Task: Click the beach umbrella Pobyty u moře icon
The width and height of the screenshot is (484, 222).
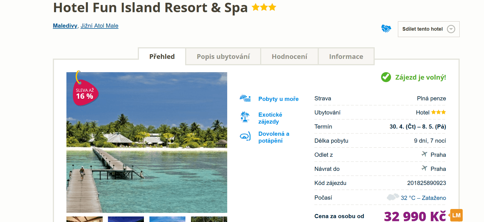Action: (x=245, y=98)
